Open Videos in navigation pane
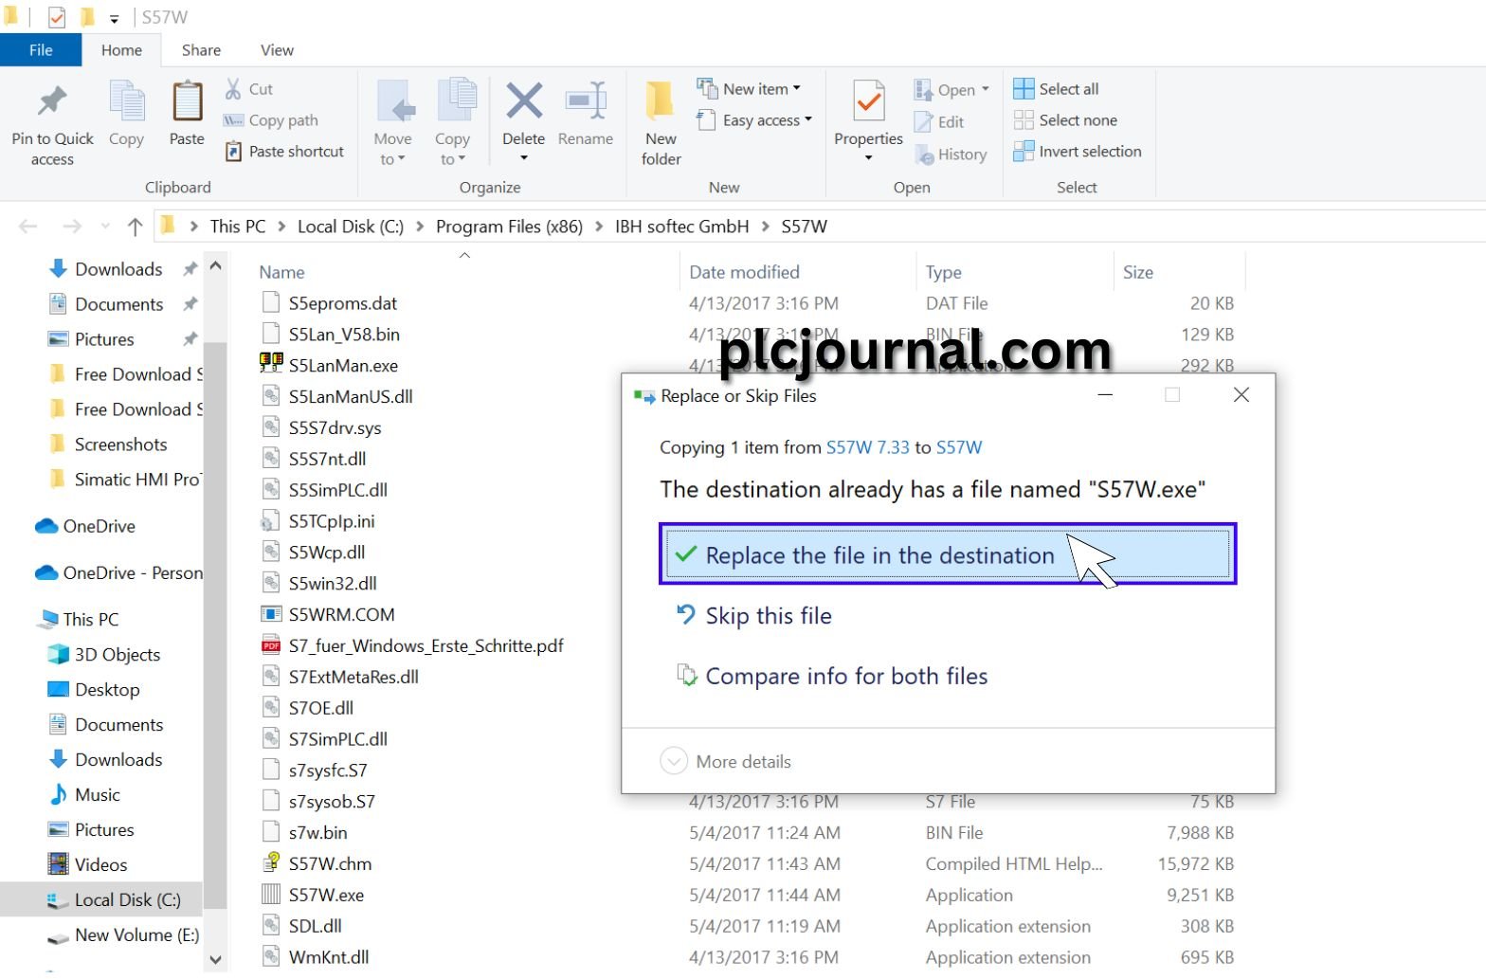 [87, 864]
